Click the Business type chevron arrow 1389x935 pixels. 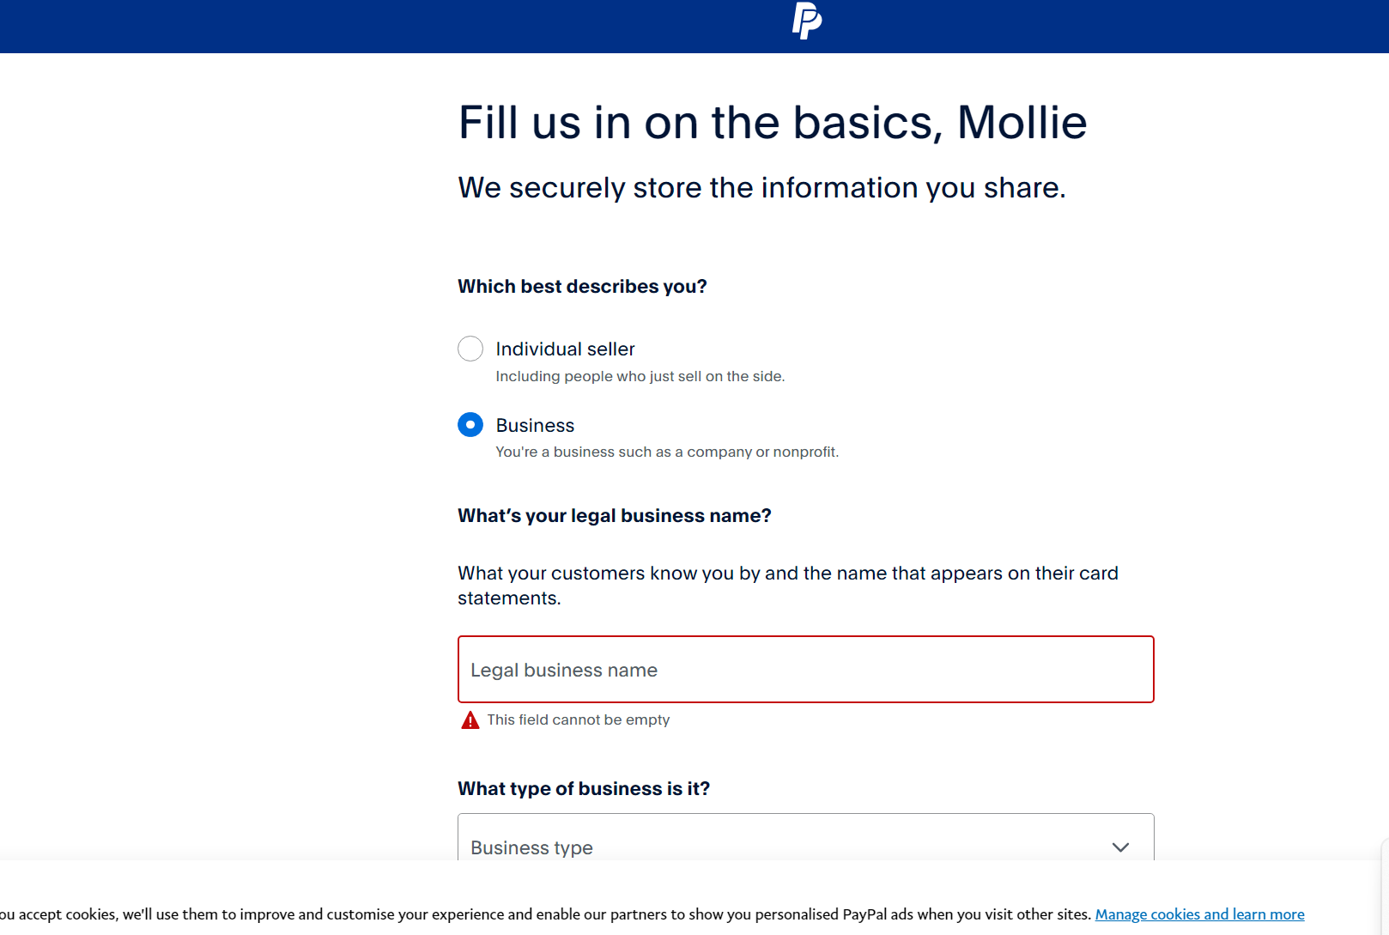[1120, 847]
